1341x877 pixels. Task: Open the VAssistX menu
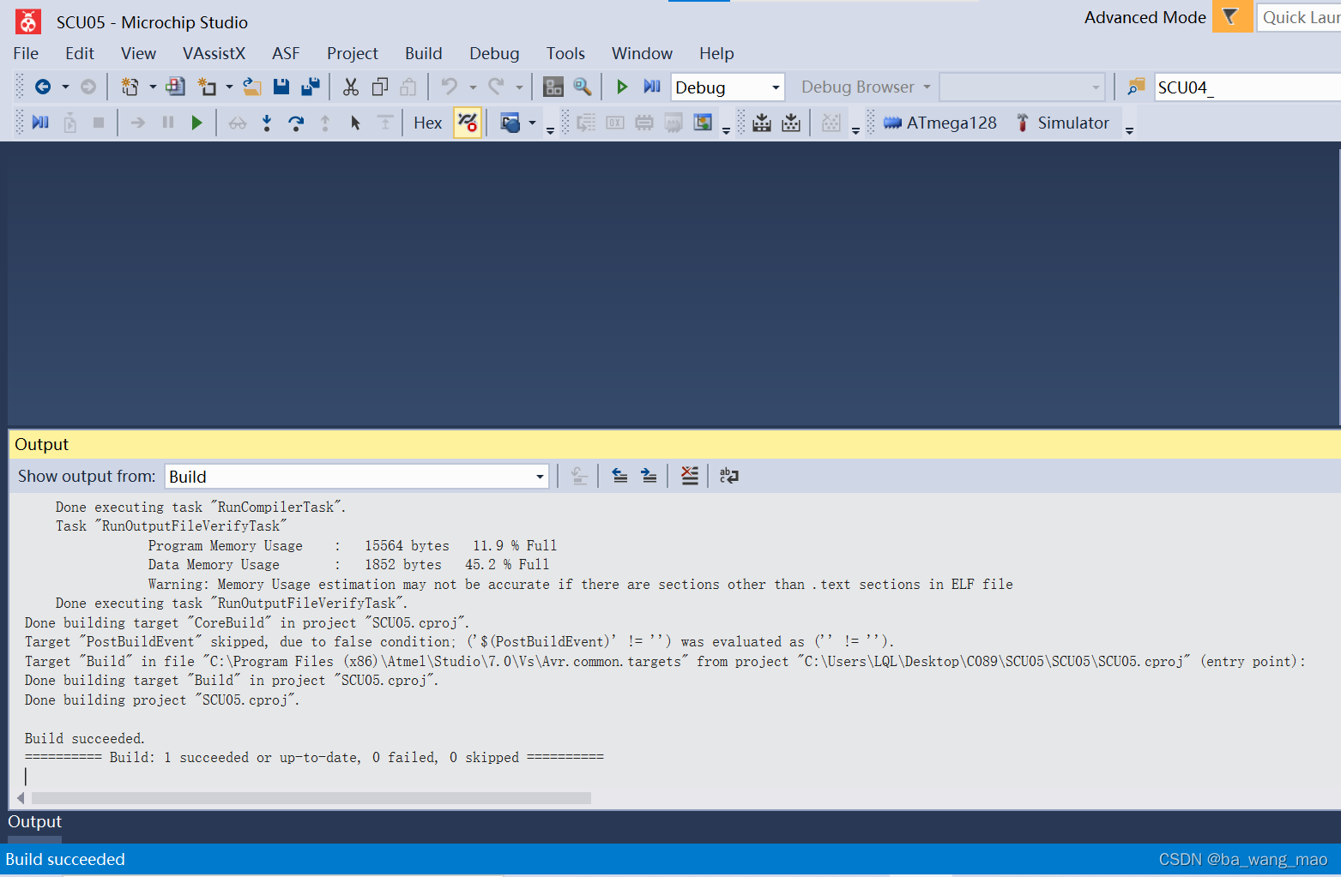[x=214, y=53]
